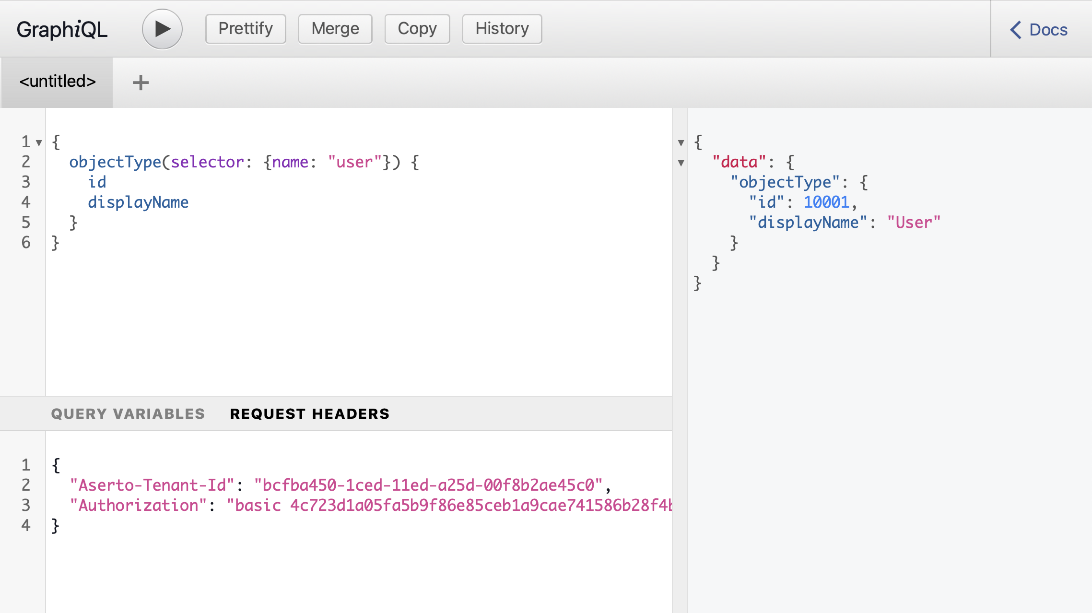Image resolution: width=1092 pixels, height=613 pixels.
Task: Click the Docs chevron arrow
Action: tap(1015, 30)
